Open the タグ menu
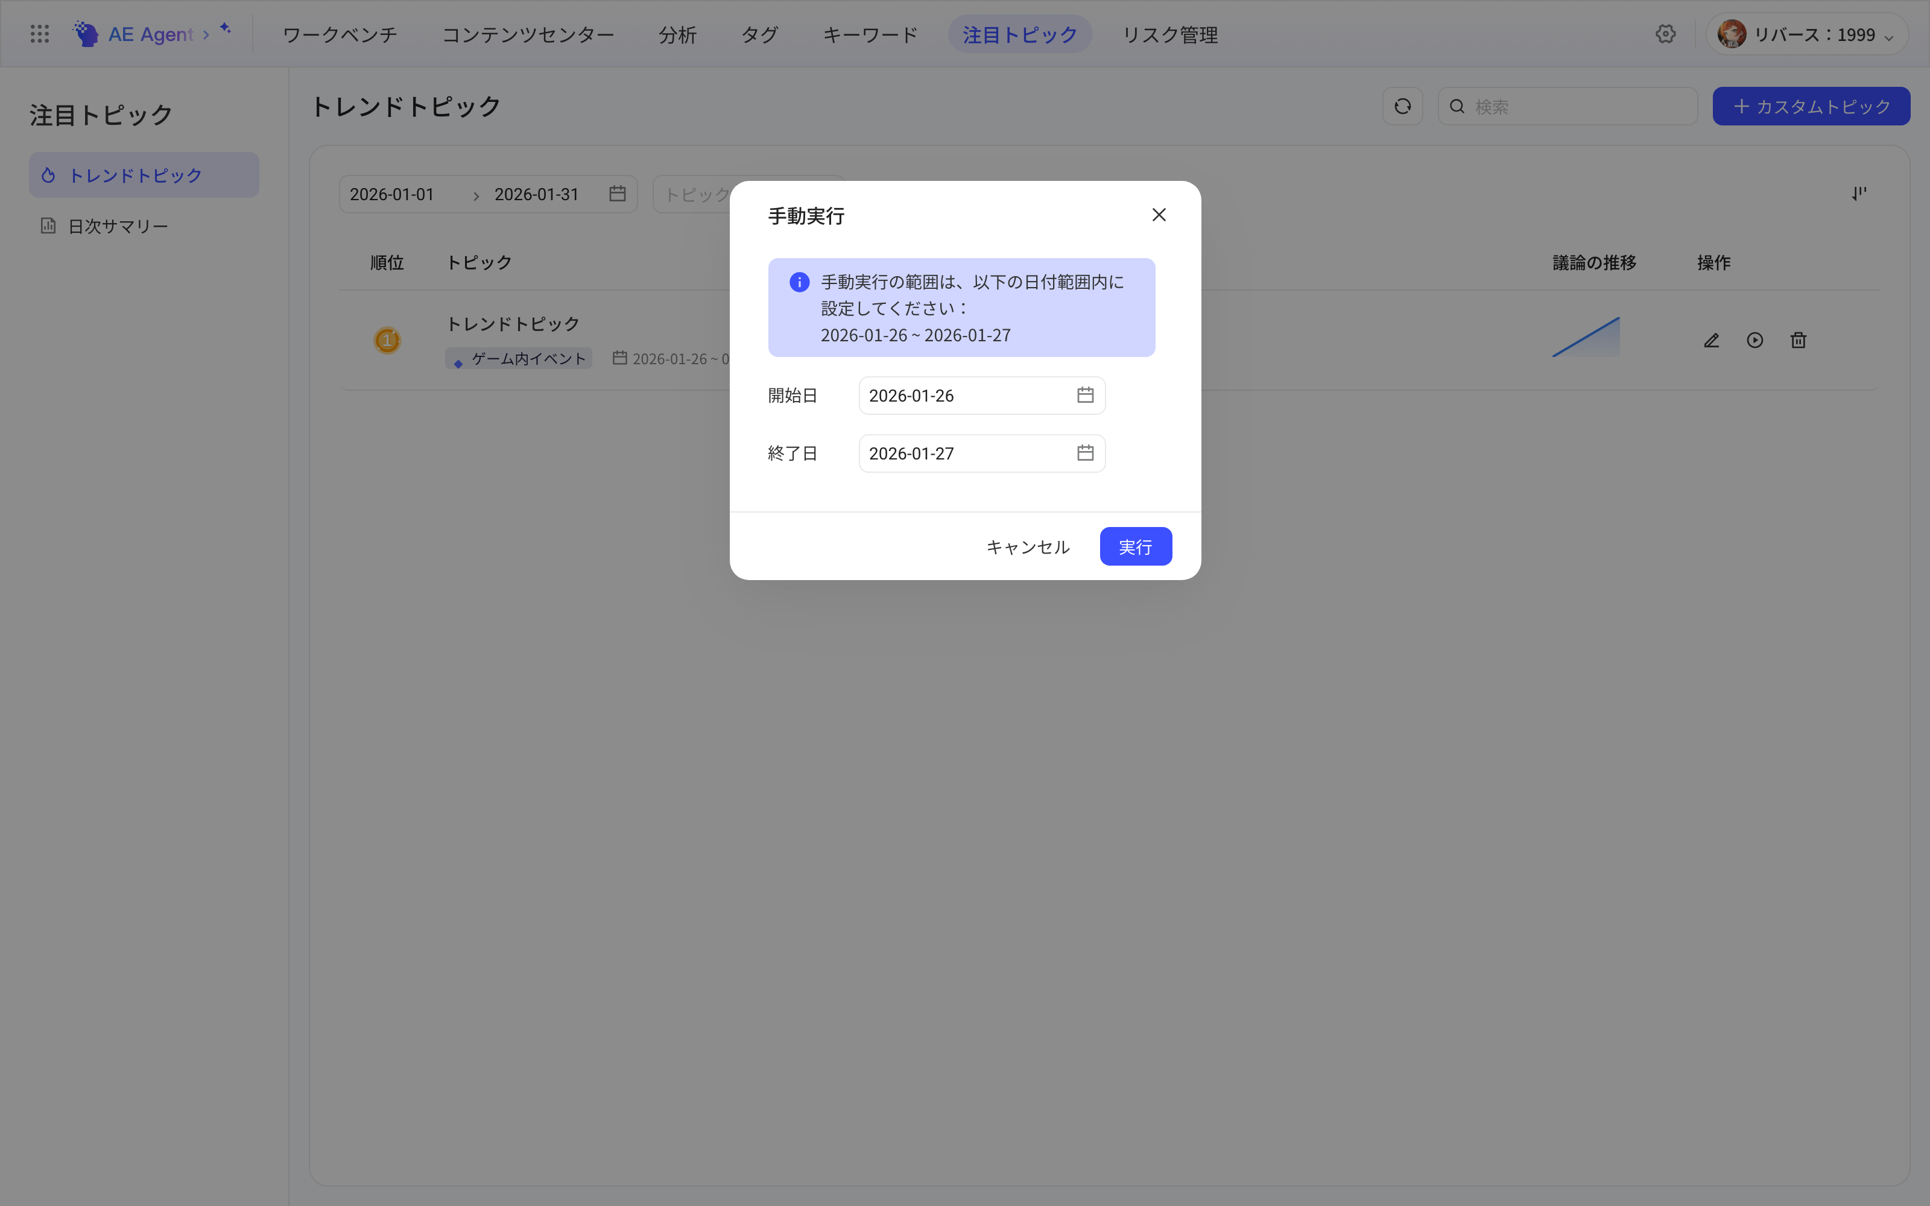The image size is (1930, 1206). 760,34
